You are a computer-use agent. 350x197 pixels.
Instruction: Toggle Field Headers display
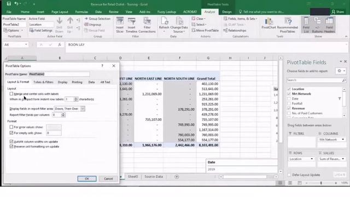(329, 25)
